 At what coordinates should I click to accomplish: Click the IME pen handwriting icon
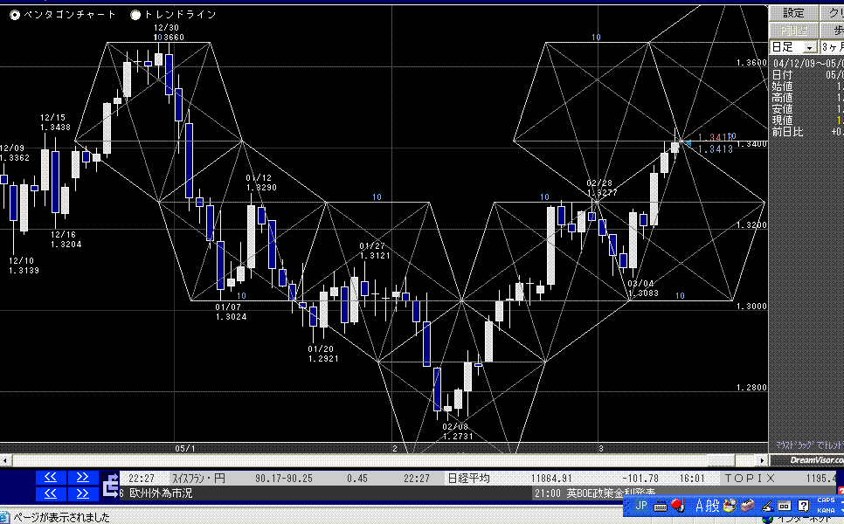coord(768,506)
